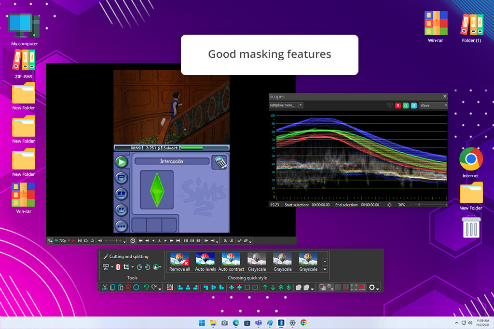Click the paste clipboard icon in the editing toolbar

120,288
